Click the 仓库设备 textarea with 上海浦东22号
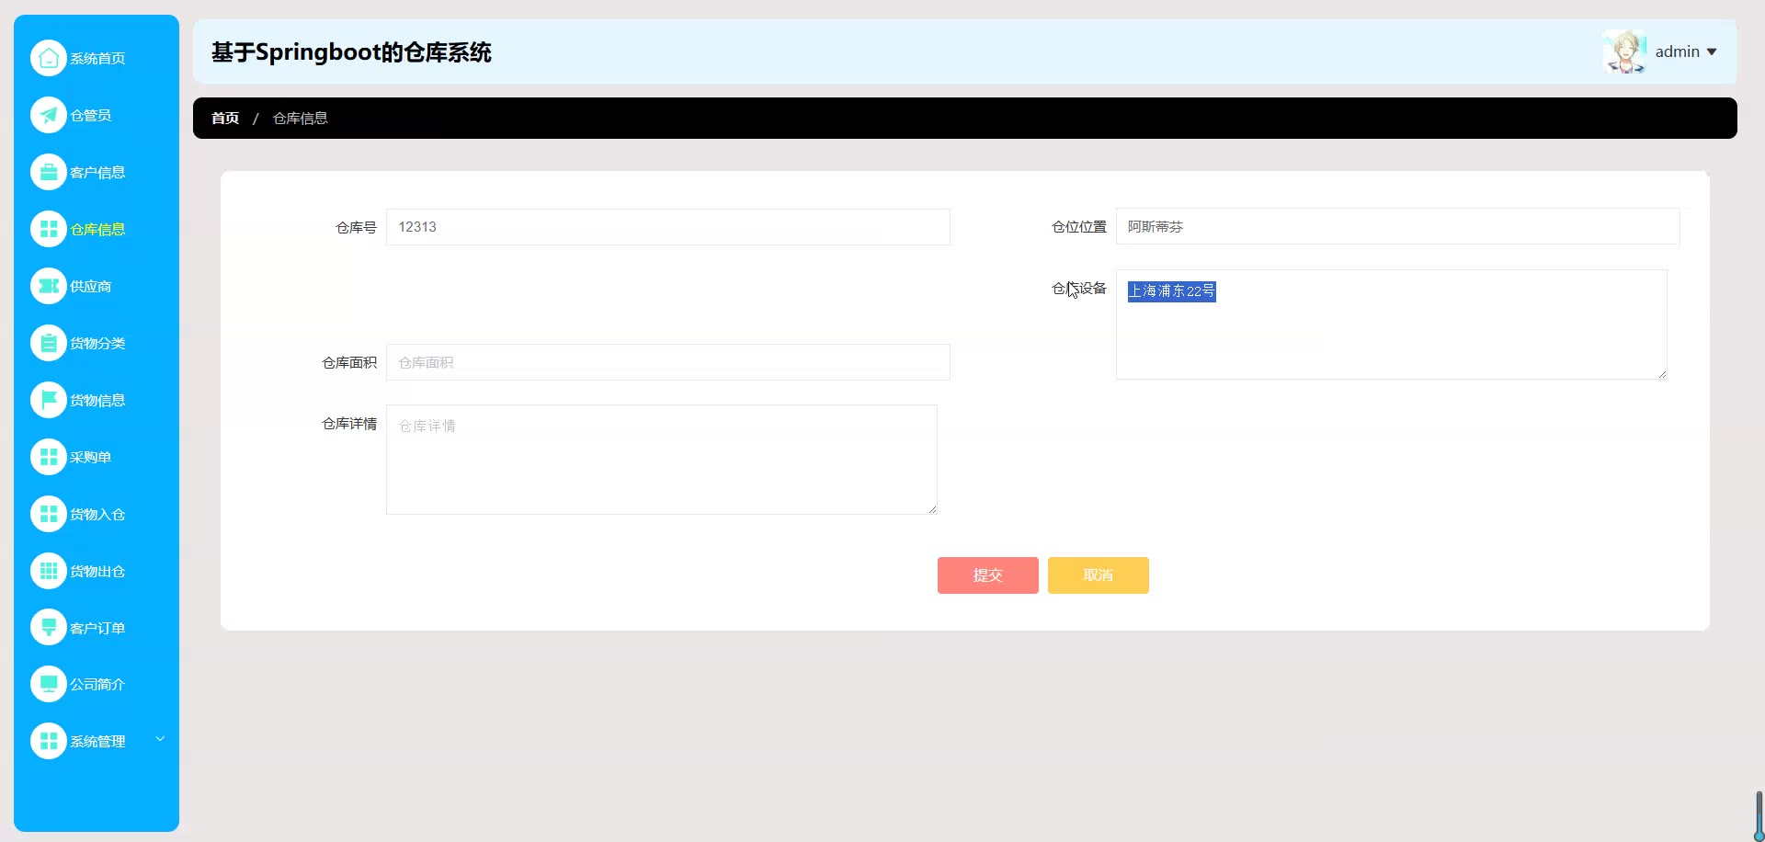Image resolution: width=1765 pixels, height=842 pixels. [1392, 324]
